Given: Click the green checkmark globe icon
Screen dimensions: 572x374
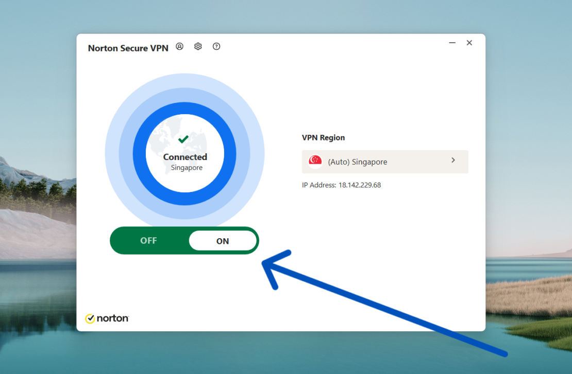Looking at the screenshot, I should coord(184,138).
